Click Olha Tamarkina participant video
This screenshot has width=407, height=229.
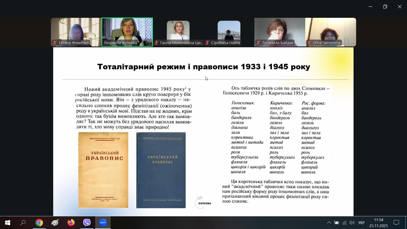coord(330,32)
